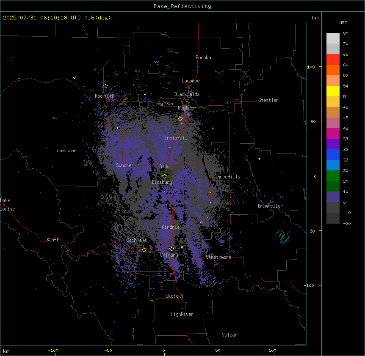
Task: Click the ThreeHills label
Action: tap(227, 177)
